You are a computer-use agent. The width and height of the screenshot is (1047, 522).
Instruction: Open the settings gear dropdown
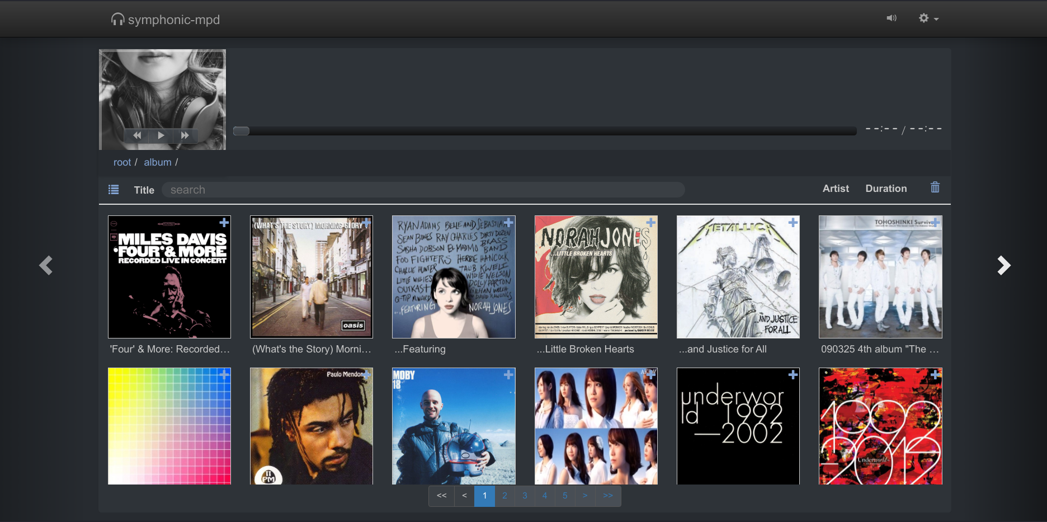(x=928, y=18)
